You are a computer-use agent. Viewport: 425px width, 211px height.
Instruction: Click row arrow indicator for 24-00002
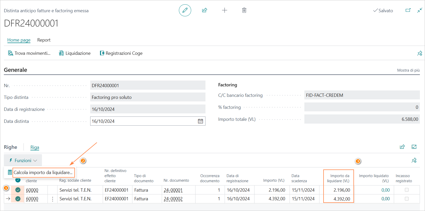(x=8, y=199)
